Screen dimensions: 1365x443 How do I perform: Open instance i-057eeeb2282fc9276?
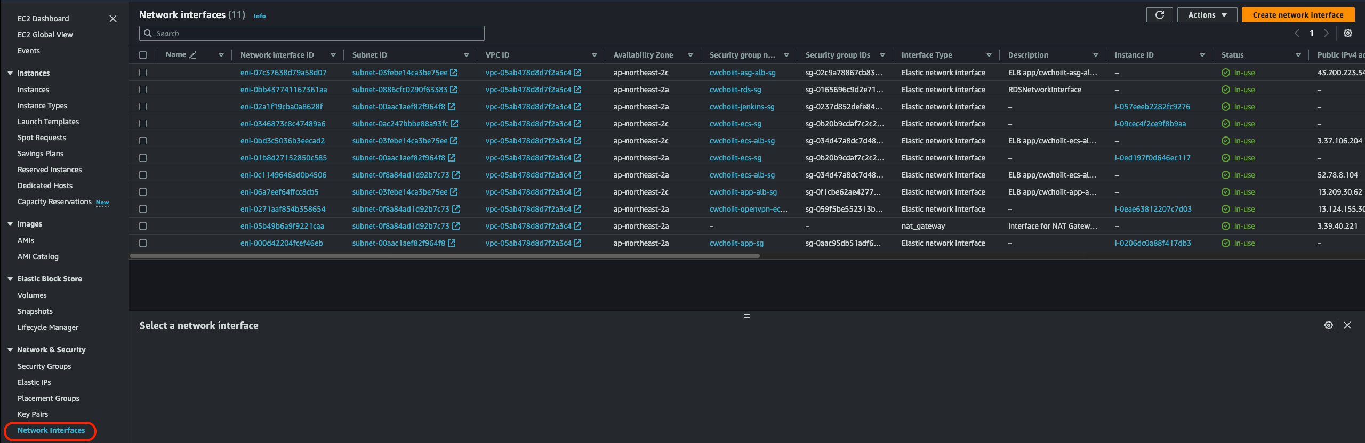click(x=1152, y=107)
